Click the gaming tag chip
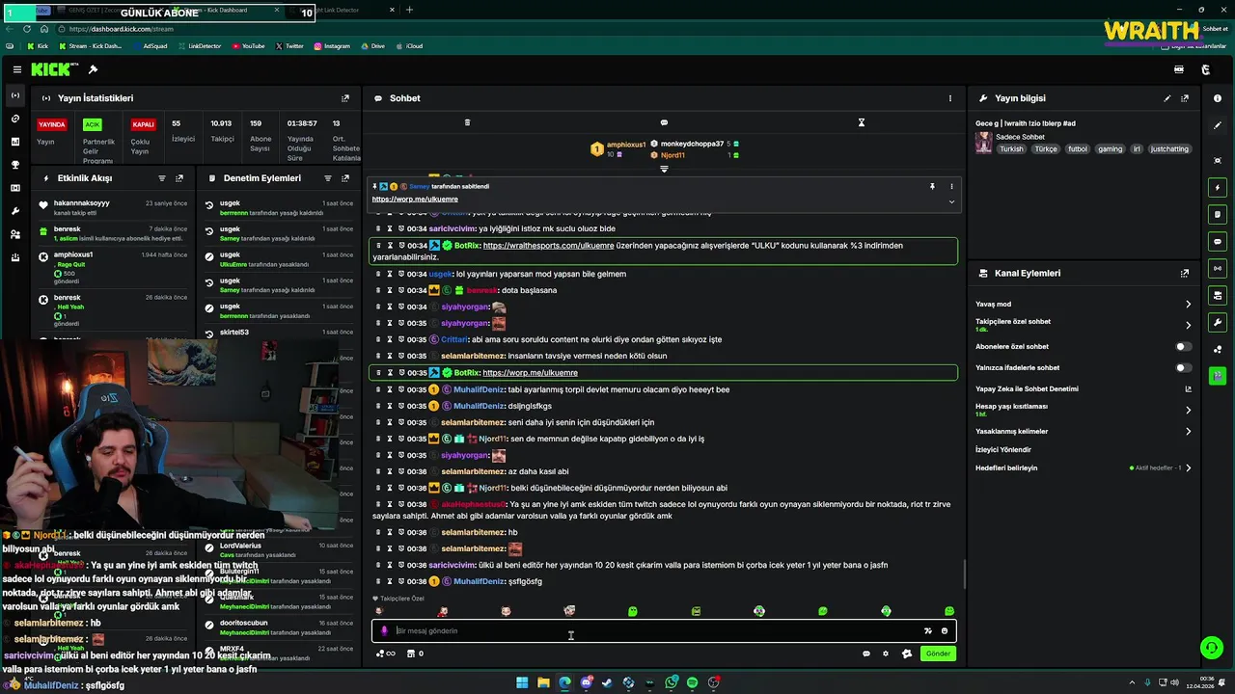 click(x=1110, y=149)
